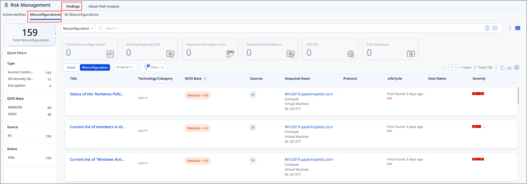Click the help question mark icon
This screenshot has width=527, height=184.
coord(487,28)
